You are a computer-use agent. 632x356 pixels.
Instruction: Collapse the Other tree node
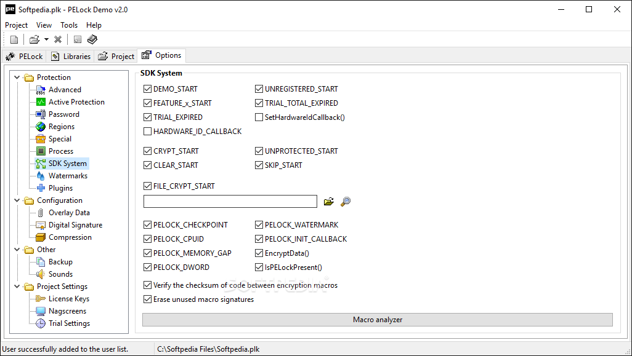tap(17, 250)
